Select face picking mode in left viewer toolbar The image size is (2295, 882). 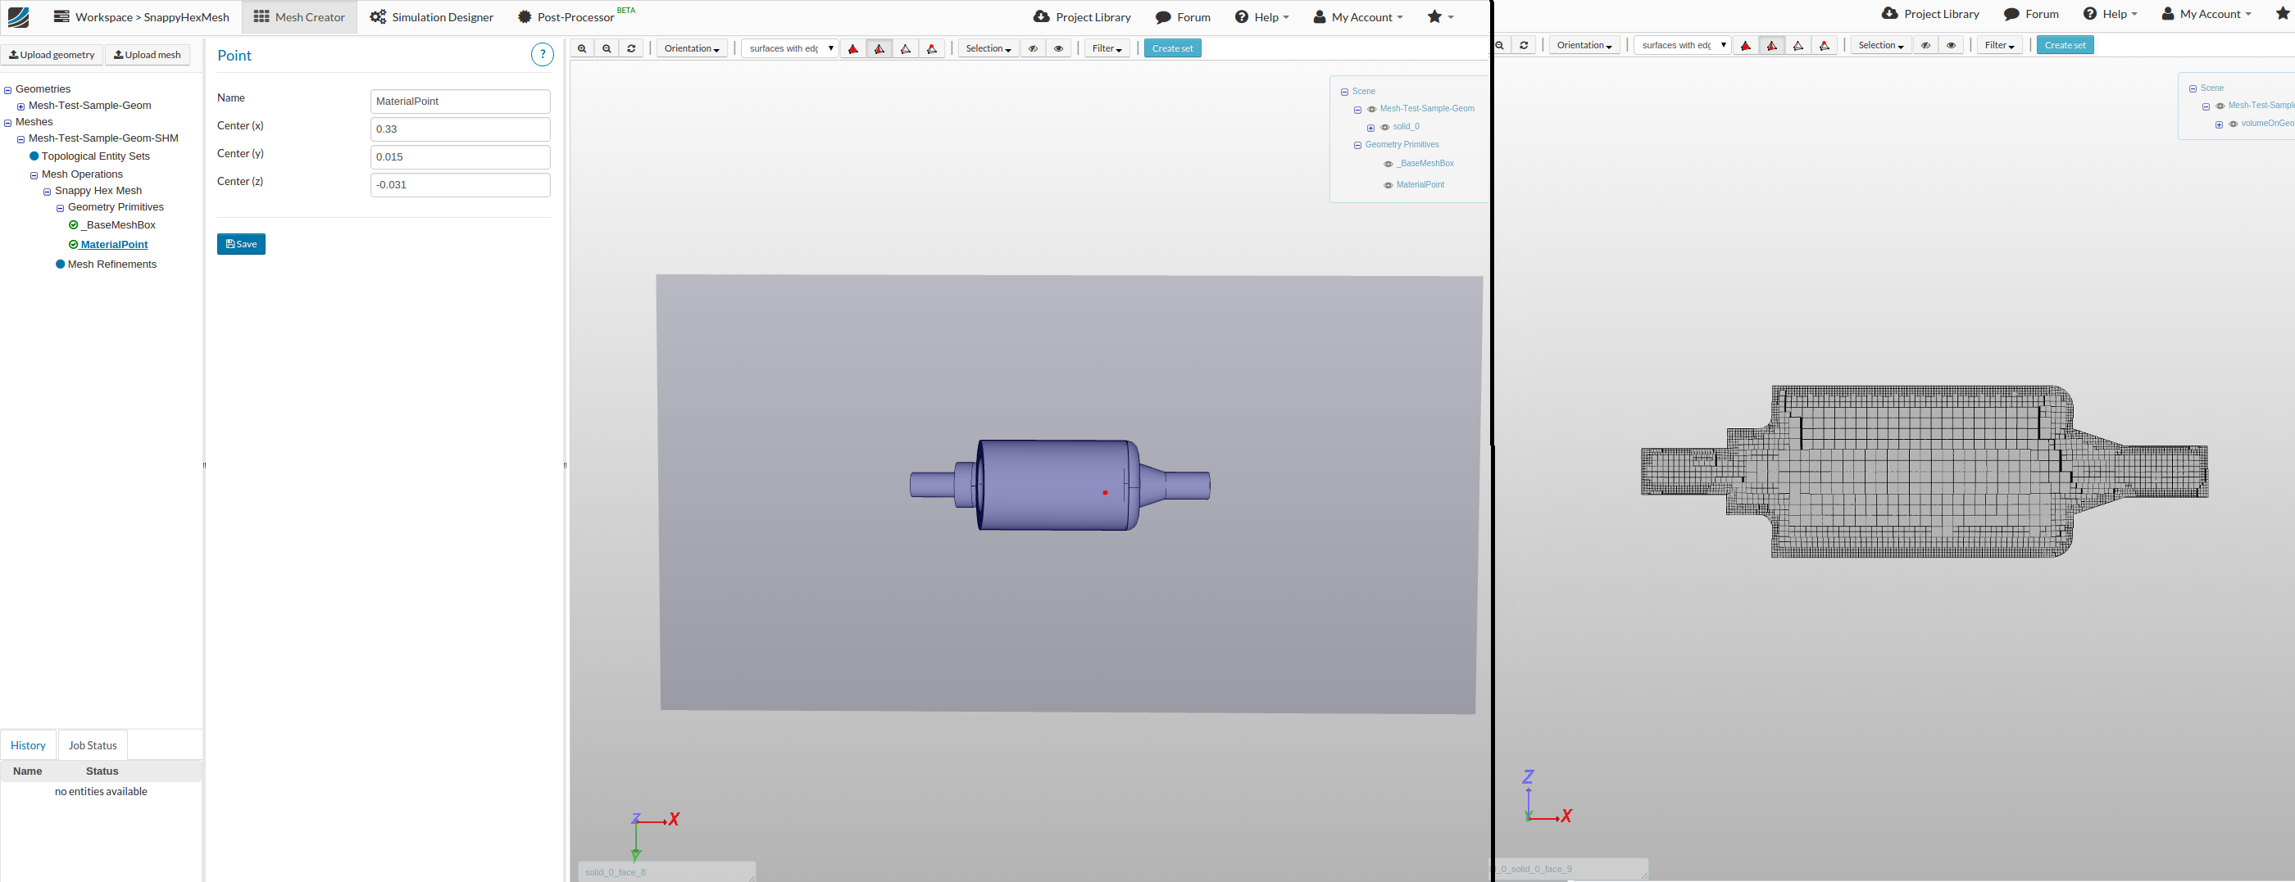coord(879,49)
